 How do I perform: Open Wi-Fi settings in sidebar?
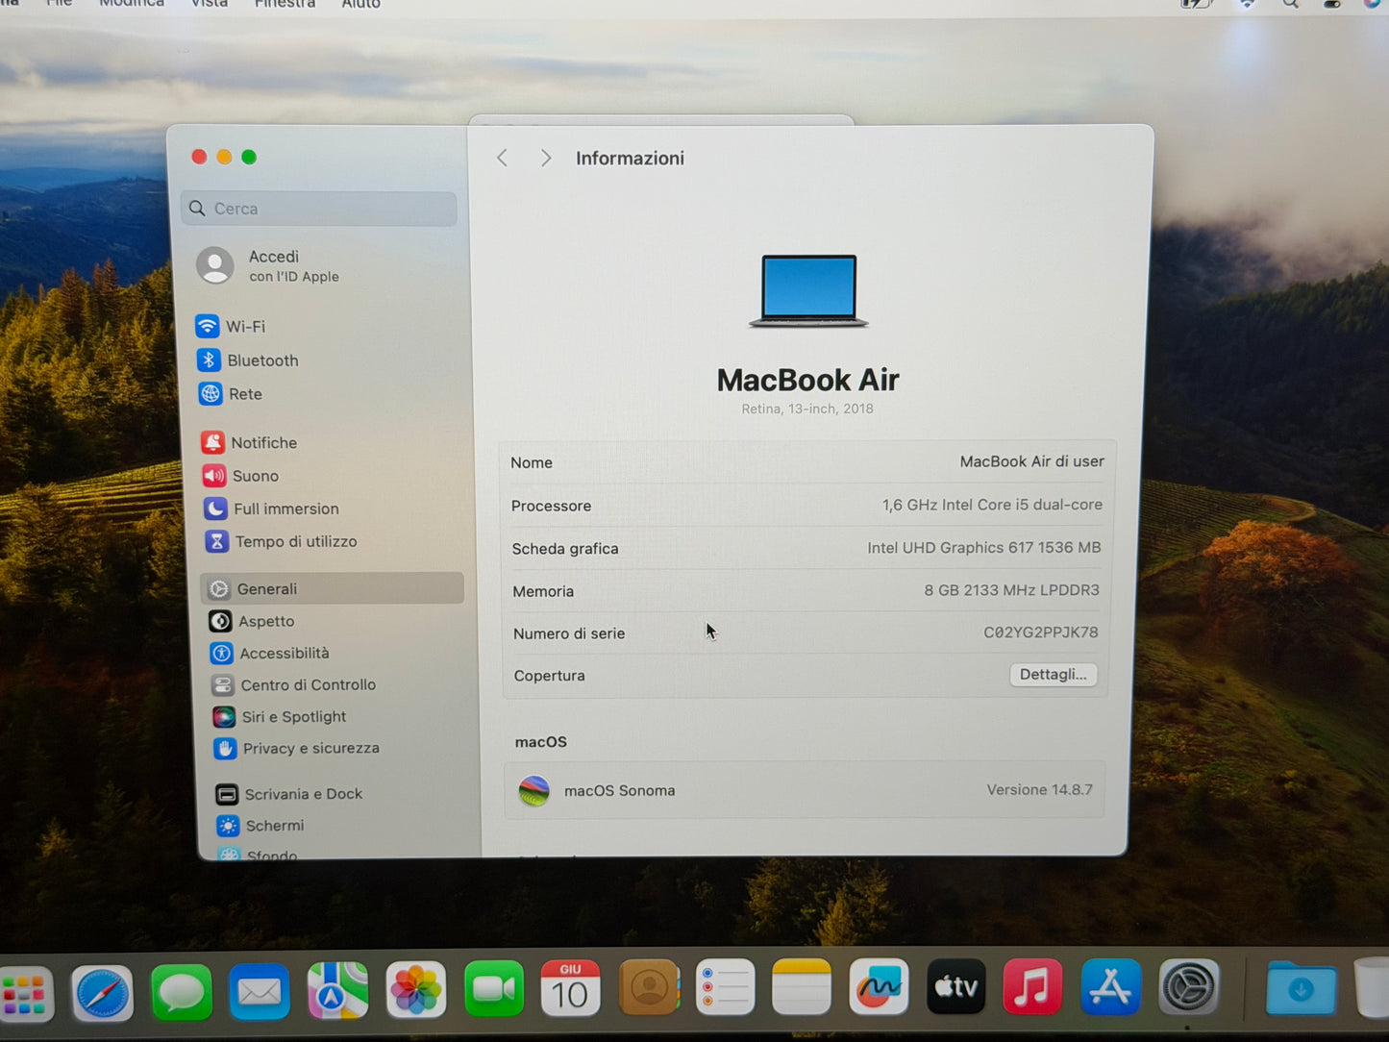pyautogui.click(x=231, y=327)
